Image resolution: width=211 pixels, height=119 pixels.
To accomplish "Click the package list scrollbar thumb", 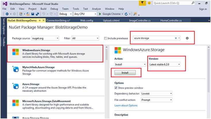I will coord(107,54).
